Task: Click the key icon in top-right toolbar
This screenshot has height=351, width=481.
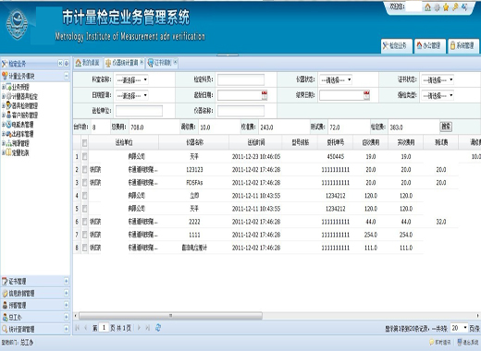Action: click(455, 7)
